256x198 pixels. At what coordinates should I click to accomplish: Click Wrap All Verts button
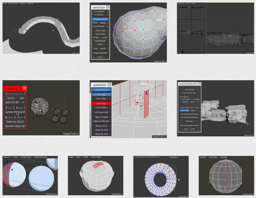click(x=99, y=26)
